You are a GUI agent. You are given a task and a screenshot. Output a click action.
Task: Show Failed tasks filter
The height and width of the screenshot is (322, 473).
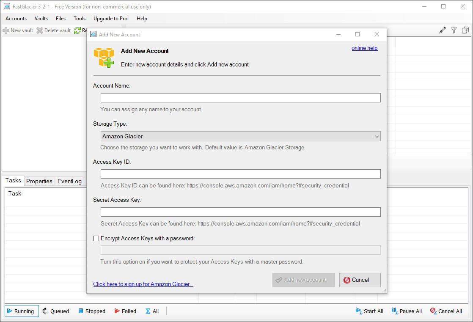pyautogui.click(x=125, y=311)
